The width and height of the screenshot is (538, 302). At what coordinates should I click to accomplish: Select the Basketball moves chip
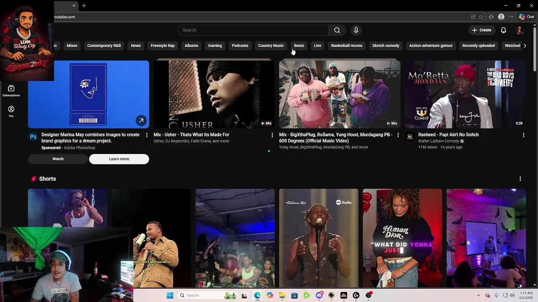346,45
